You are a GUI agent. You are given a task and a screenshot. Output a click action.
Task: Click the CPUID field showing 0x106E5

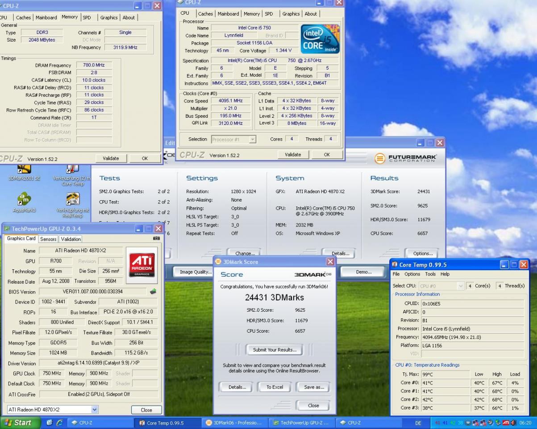pyautogui.click(x=472, y=303)
